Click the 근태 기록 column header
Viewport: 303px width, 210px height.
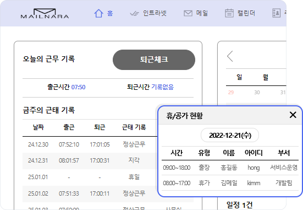pos(134,127)
